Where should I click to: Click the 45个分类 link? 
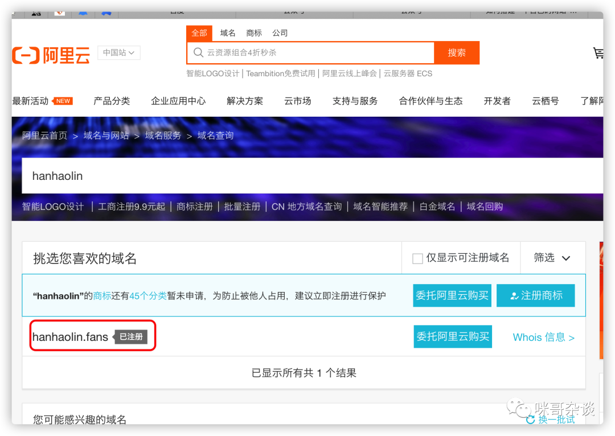pyautogui.click(x=148, y=296)
